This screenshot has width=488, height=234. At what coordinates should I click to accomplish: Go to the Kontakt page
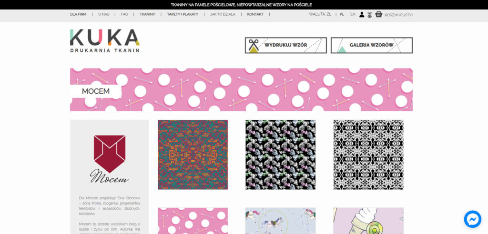(x=255, y=14)
